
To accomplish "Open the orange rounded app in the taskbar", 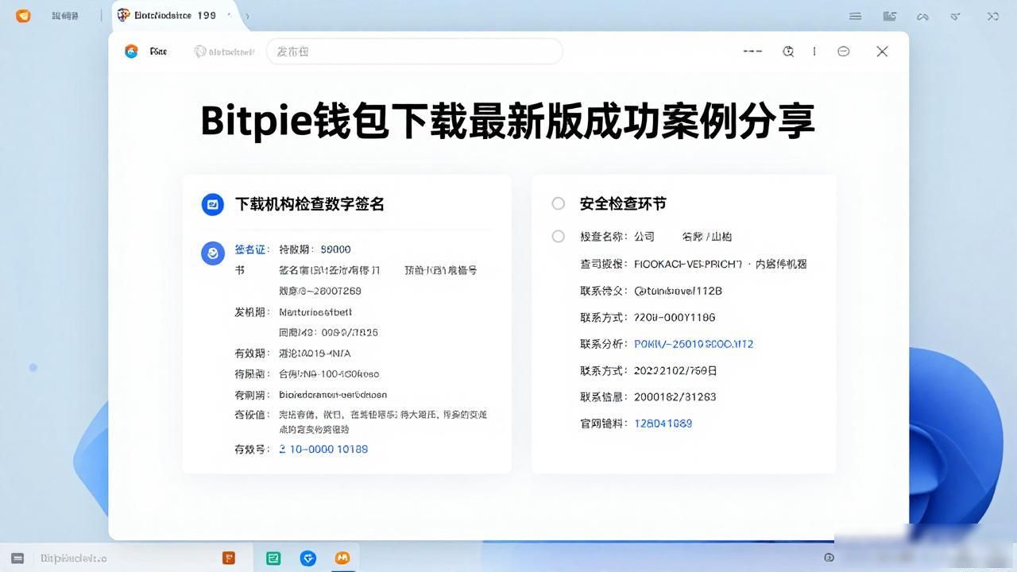I will click(x=342, y=558).
